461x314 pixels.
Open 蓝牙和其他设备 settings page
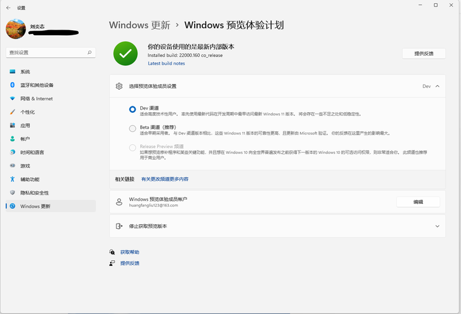(51, 85)
